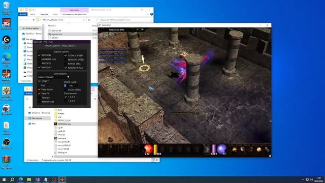Enable the KILL effect checkbox
The image size is (325, 183).
tap(39, 85)
